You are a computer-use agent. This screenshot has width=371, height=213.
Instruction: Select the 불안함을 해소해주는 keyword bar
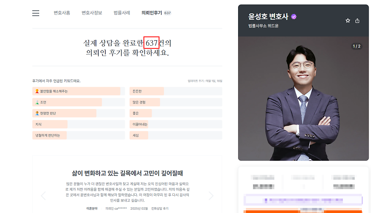click(x=79, y=91)
